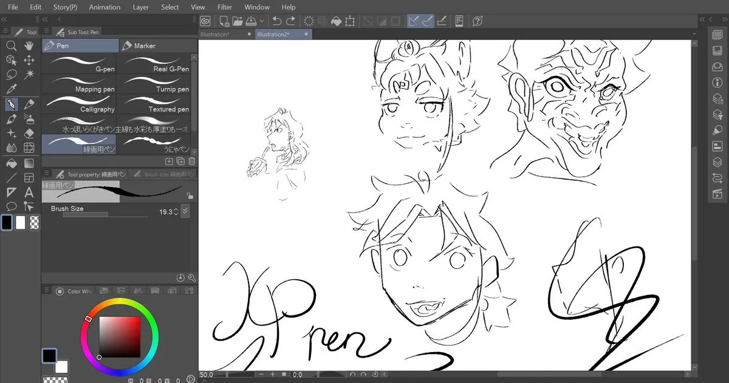Open the Sub Tool panel menu
Image resolution: width=729 pixels, height=383 pixels.
[x=46, y=32]
